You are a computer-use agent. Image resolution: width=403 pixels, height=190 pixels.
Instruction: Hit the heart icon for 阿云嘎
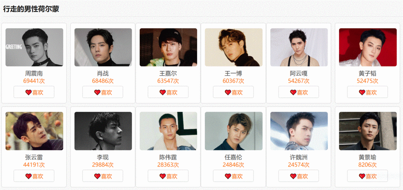click(293, 92)
